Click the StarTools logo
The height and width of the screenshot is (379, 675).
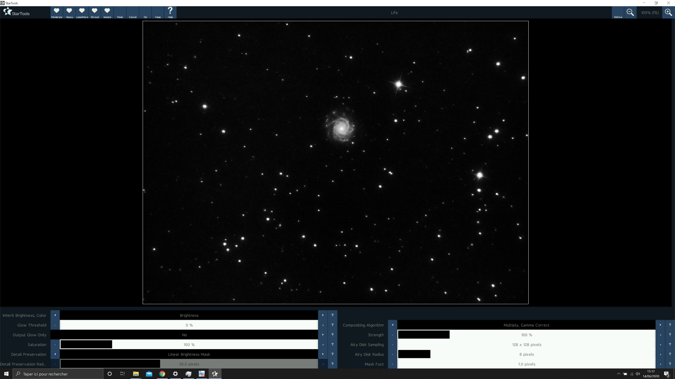click(x=16, y=13)
